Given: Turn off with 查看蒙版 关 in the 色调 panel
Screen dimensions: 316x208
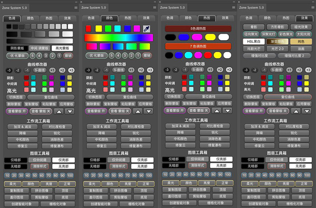Looking at the screenshot, I should coord(41,111).
